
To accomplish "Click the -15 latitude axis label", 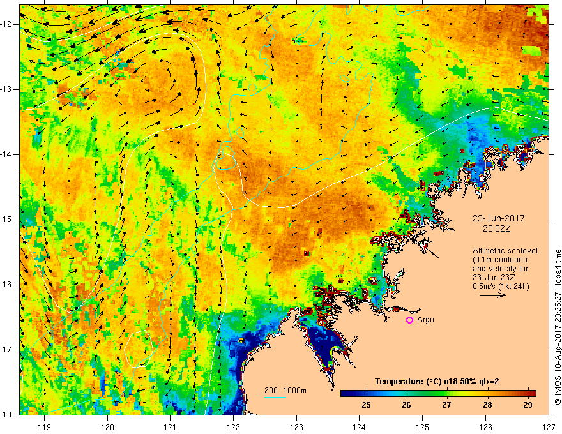I will (6, 220).
